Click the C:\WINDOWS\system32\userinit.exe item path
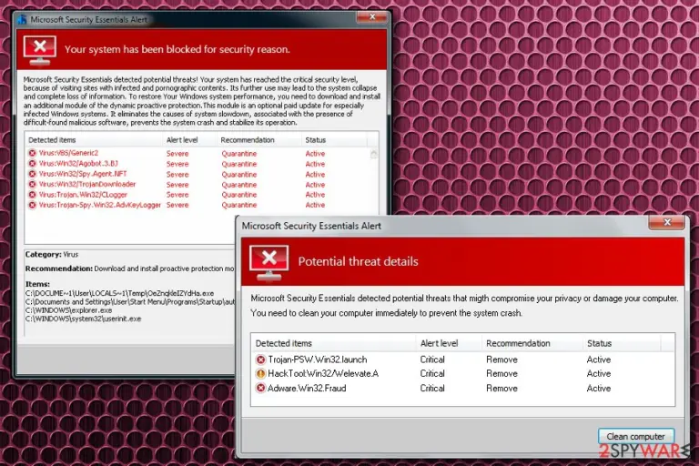699x466 pixels. pos(84,319)
